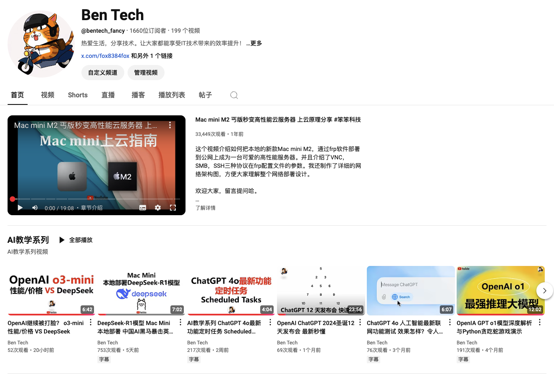Open the ChatGPT 4o 定时任务 thumbnail
554x375 pixels.
click(231, 290)
